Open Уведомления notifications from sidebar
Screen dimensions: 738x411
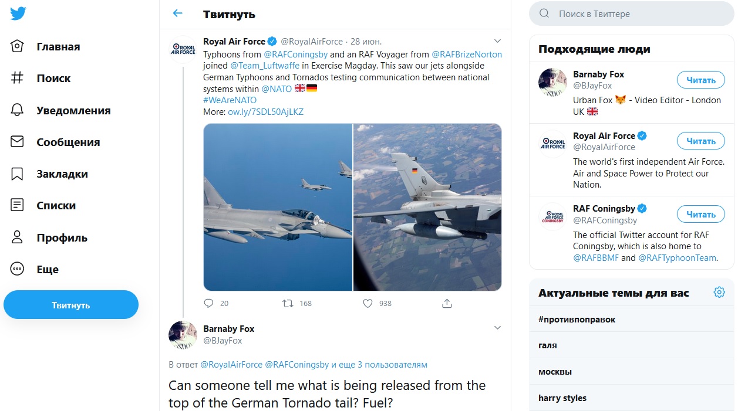pos(73,110)
